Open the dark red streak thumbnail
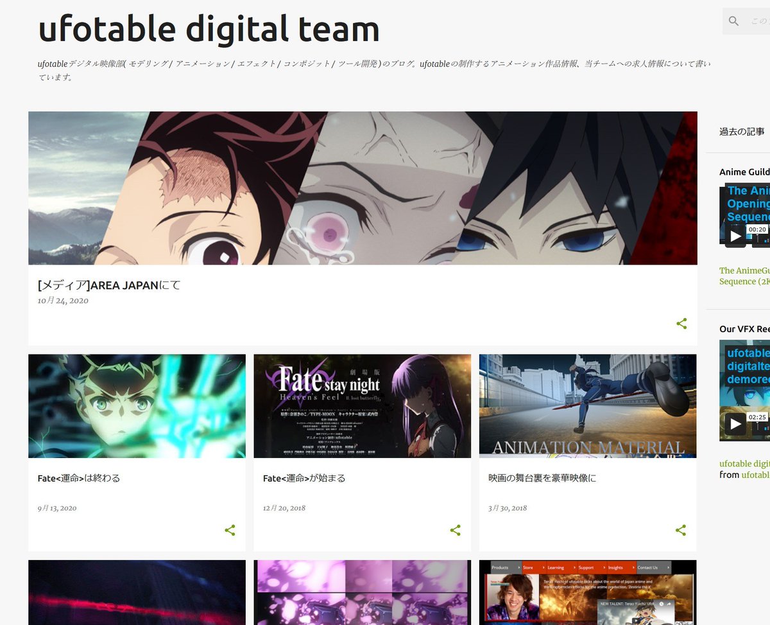Image resolution: width=770 pixels, height=625 pixels. (137, 592)
